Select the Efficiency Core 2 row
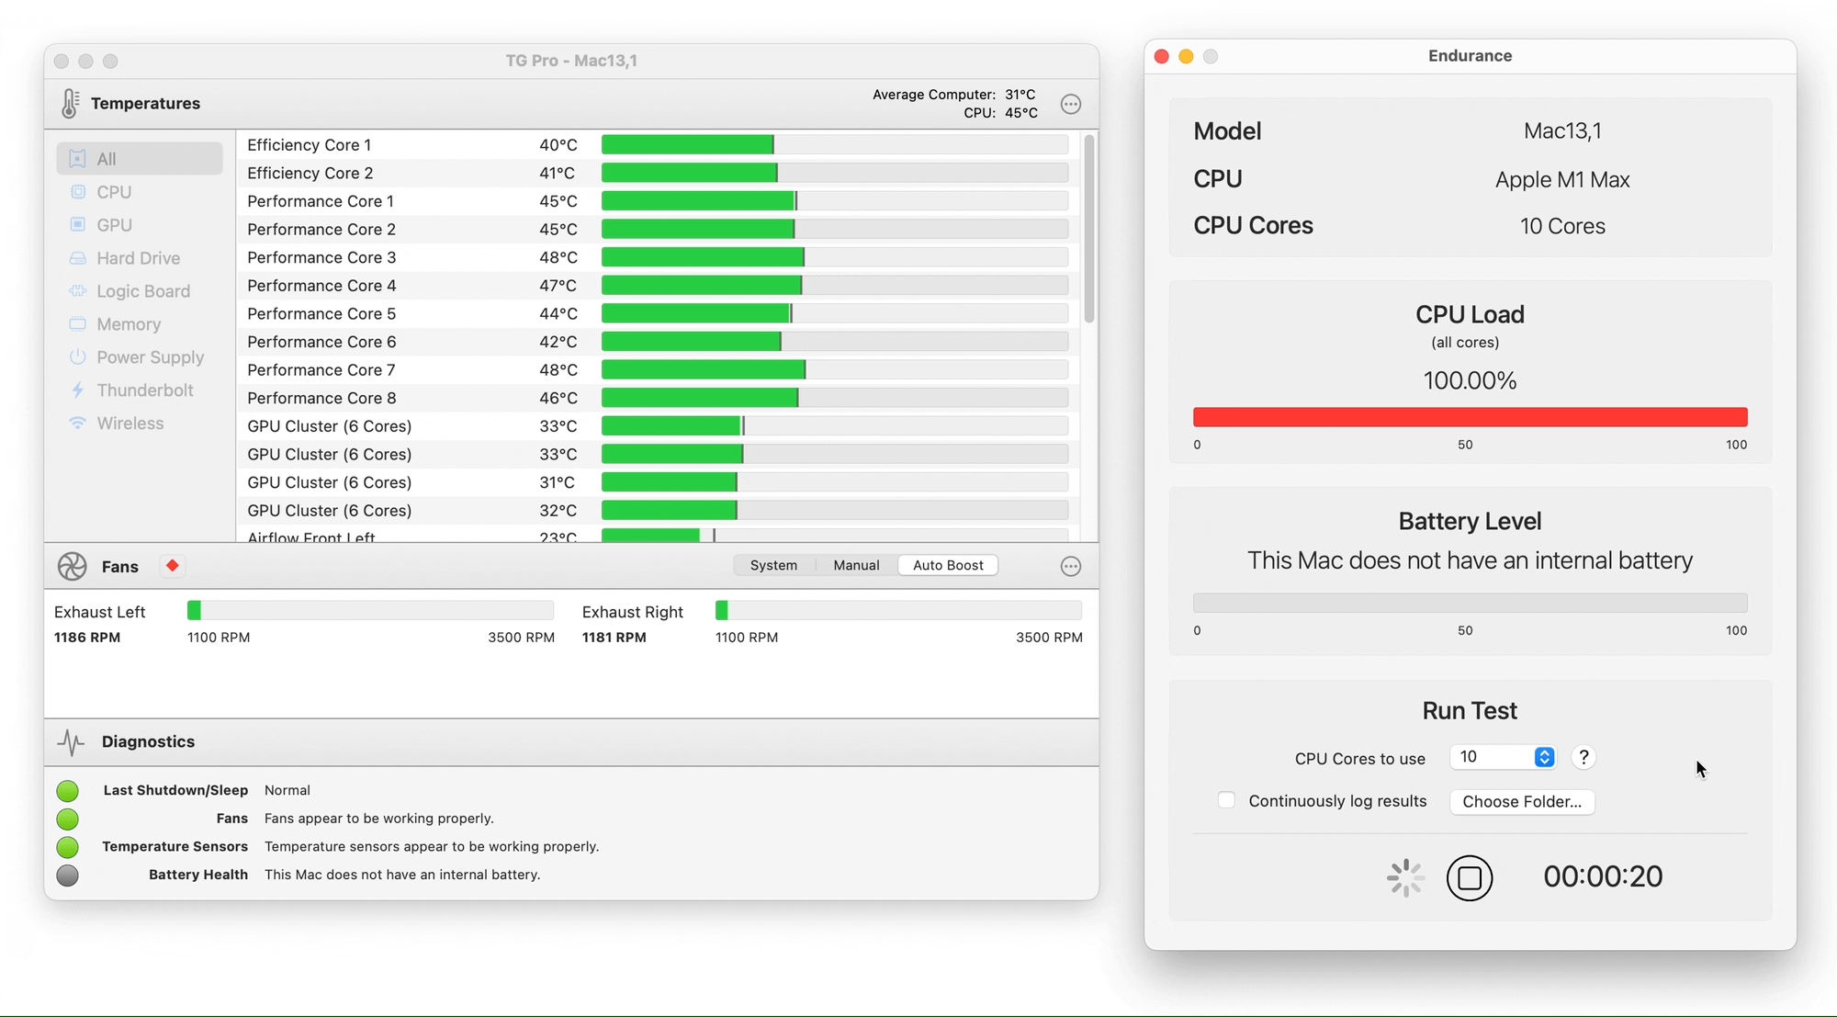 point(658,173)
